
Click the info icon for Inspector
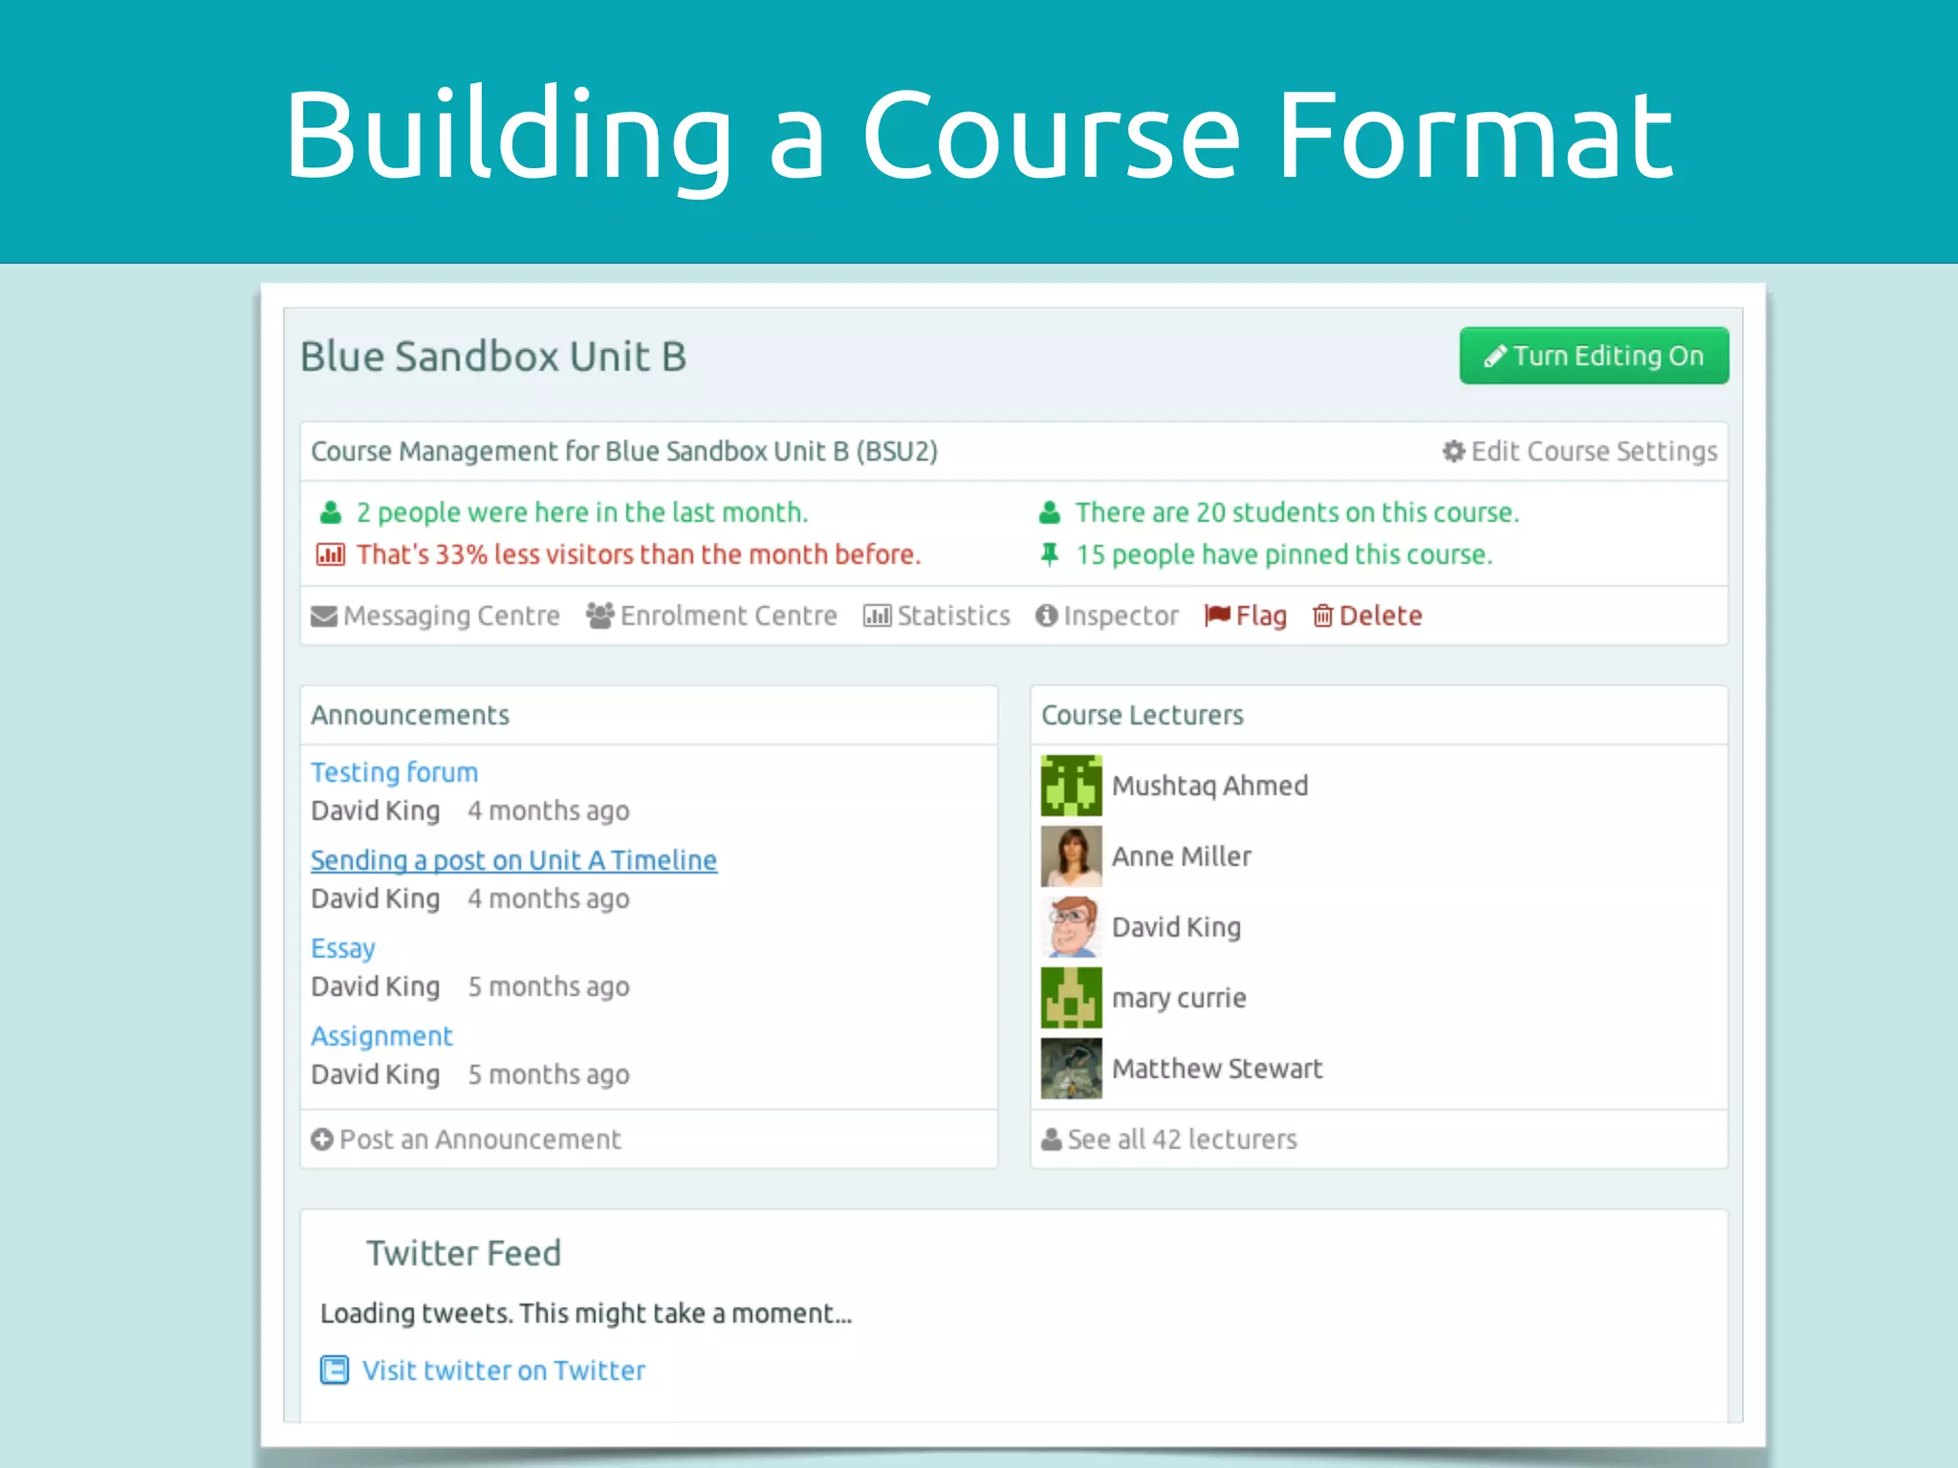(x=1047, y=615)
